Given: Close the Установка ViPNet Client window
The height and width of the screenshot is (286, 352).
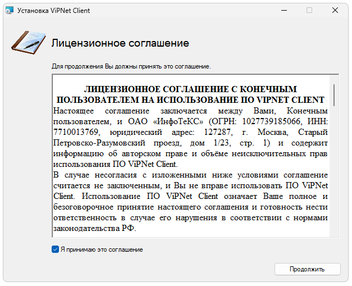Looking at the screenshot, I should click(335, 10).
